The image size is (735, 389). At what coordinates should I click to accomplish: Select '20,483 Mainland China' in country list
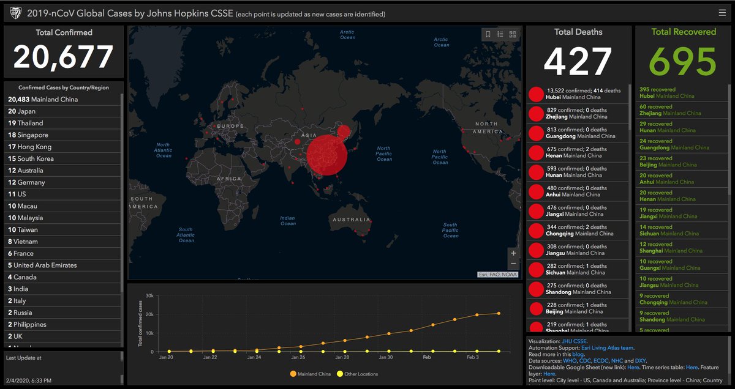(63, 99)
